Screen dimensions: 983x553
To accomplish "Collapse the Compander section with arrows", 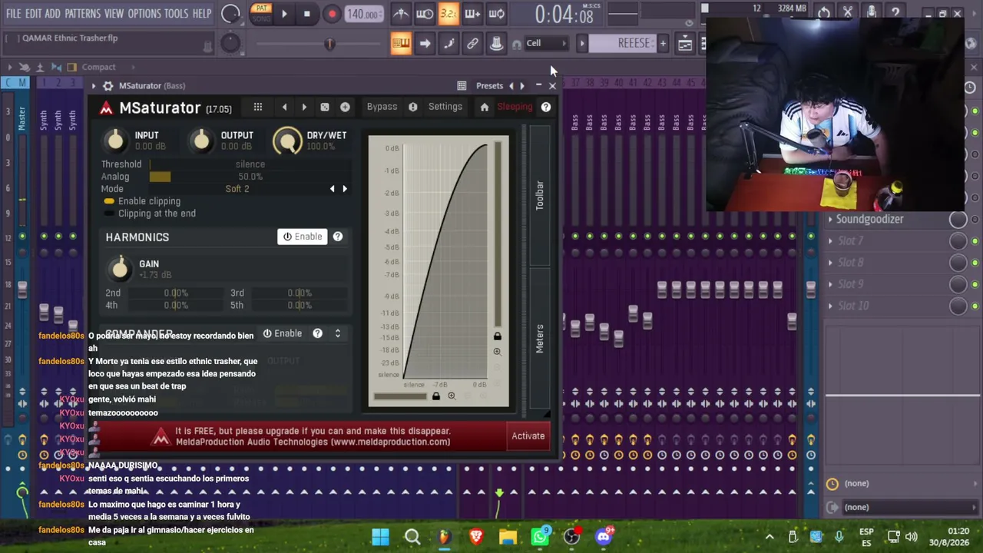I will [x=337, y=333].
